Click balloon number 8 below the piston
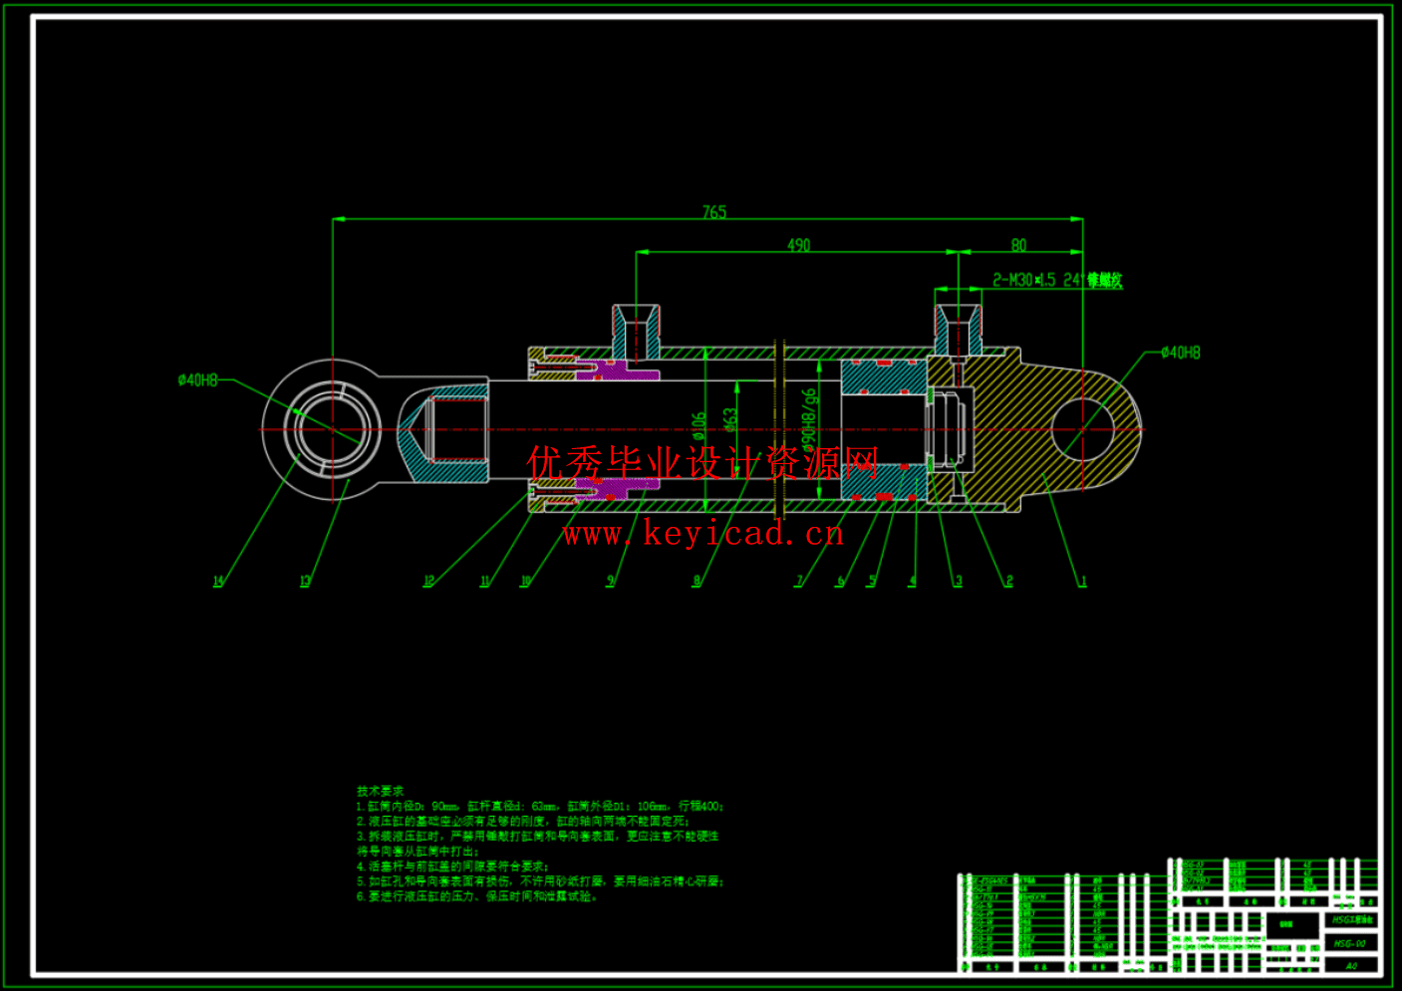 (698, 581)
